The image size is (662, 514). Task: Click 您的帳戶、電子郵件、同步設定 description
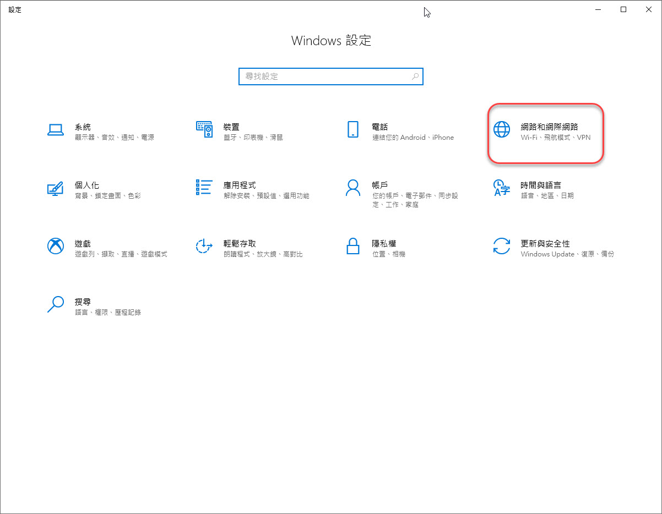415,200
